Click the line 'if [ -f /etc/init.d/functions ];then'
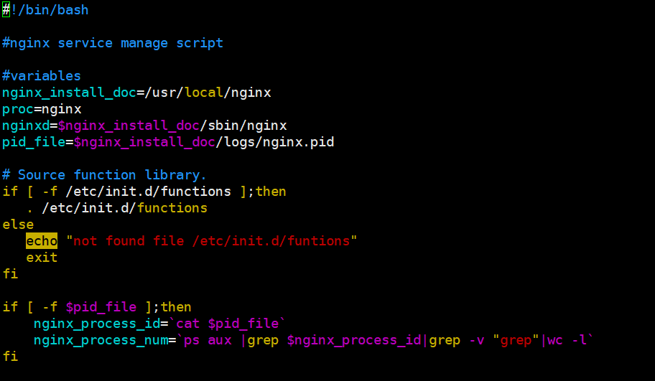Viewport: 655px width, 381px height. click(144, 192)
